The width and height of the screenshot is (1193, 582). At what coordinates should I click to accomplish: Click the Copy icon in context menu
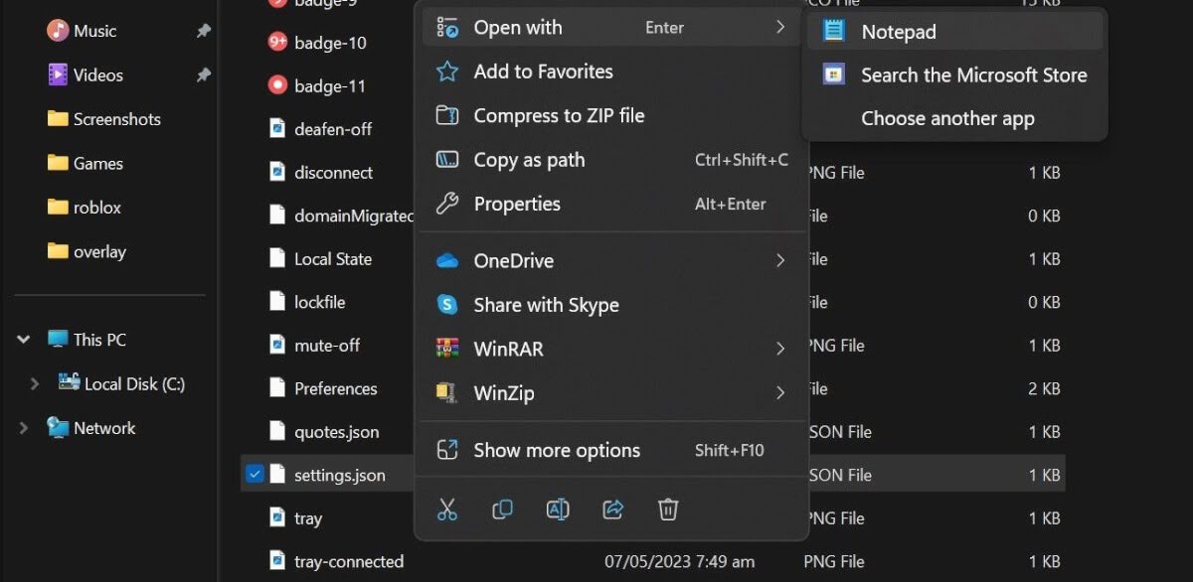click(503, 509)
